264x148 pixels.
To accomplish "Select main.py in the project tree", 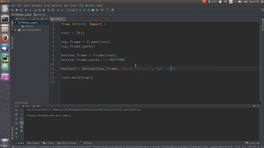I will [x=27, y=26].
